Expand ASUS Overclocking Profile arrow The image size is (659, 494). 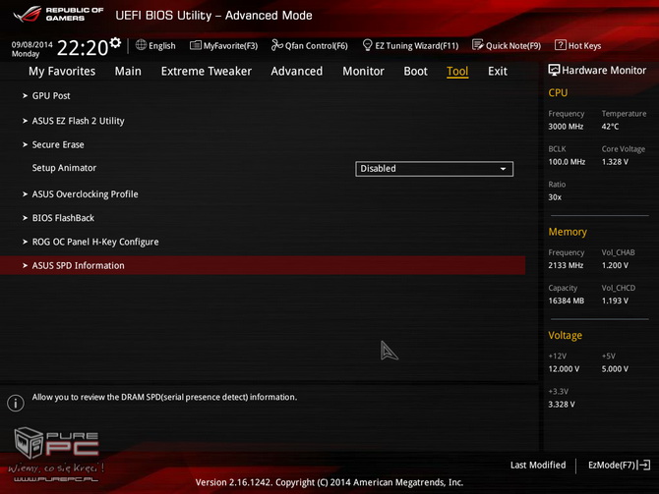click(x=25, y=193)
